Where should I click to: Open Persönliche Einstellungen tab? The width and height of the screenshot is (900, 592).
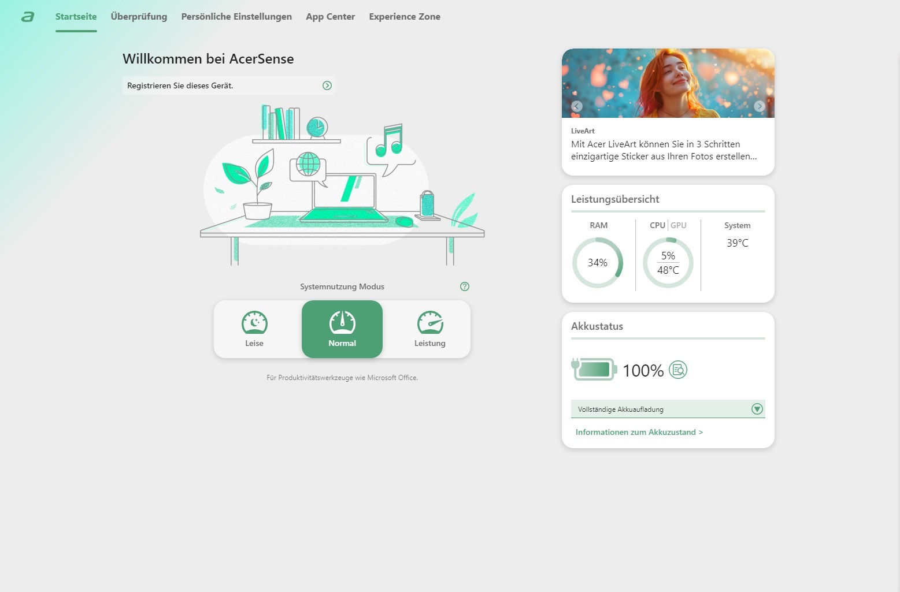236,17
